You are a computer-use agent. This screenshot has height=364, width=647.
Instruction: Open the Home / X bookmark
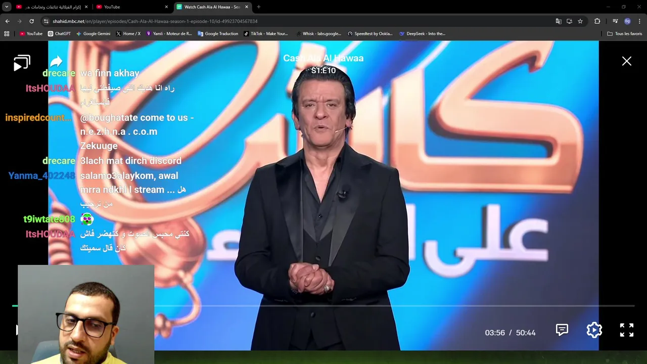coord(128,34)
